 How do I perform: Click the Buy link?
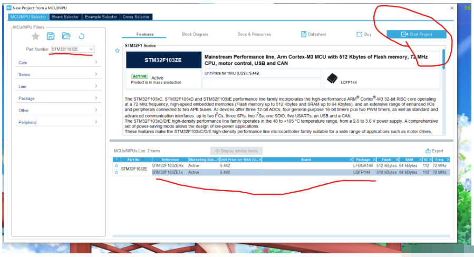364,34
